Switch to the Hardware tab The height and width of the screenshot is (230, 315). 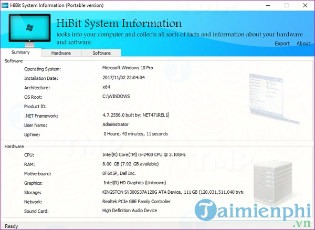coord(61,53)
